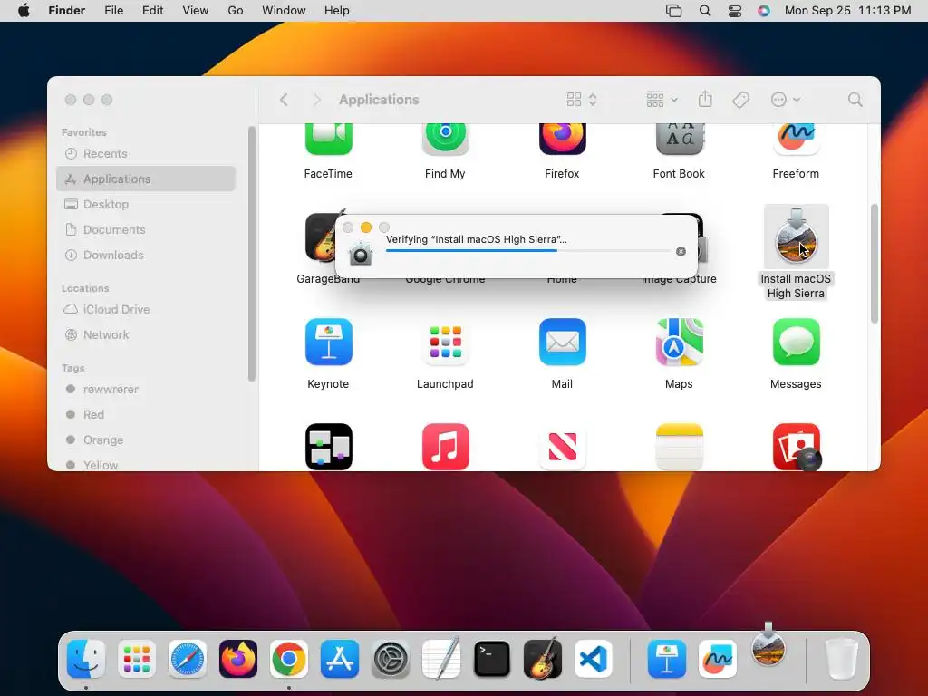This screenshot has width=928, height=696.
Task: Select the Freeform icon in Applications
Action: [x=796, y=140]
